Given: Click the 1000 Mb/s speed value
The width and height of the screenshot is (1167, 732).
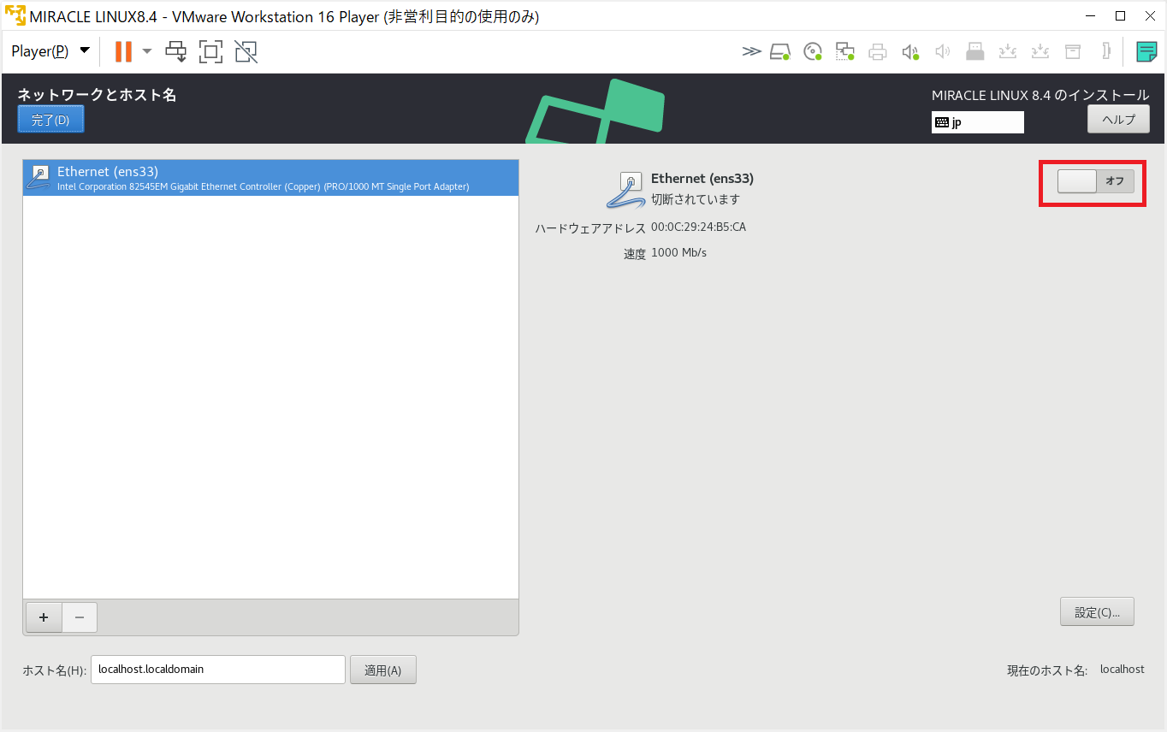Looking at the screenshot, I should point(678,253).
